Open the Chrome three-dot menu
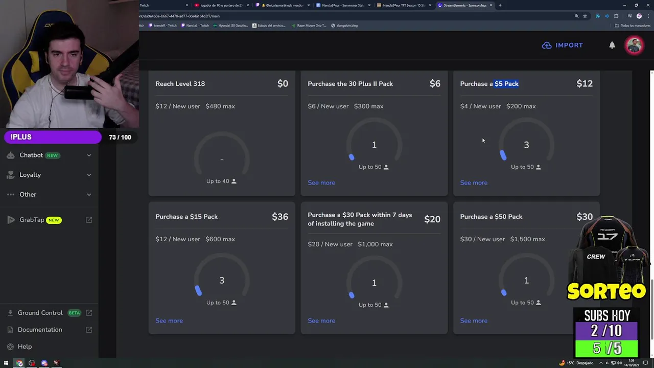This screenshot has width=654, height=368. point(648,16)
